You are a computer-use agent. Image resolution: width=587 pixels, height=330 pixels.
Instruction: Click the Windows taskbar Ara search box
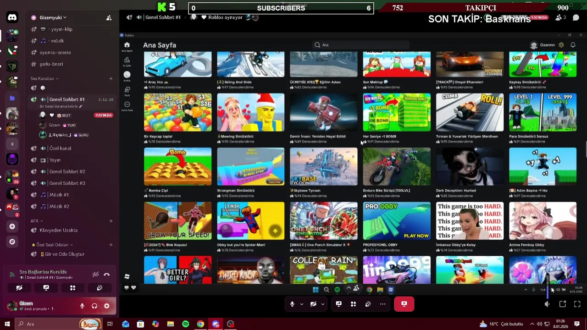(59, 324)
